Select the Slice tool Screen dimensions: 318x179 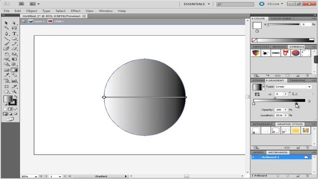14,87
